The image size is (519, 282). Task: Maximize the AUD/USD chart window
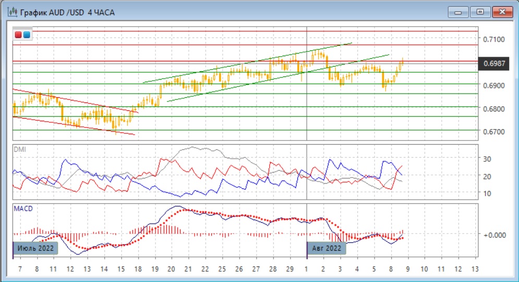click(x=479, y=11)
